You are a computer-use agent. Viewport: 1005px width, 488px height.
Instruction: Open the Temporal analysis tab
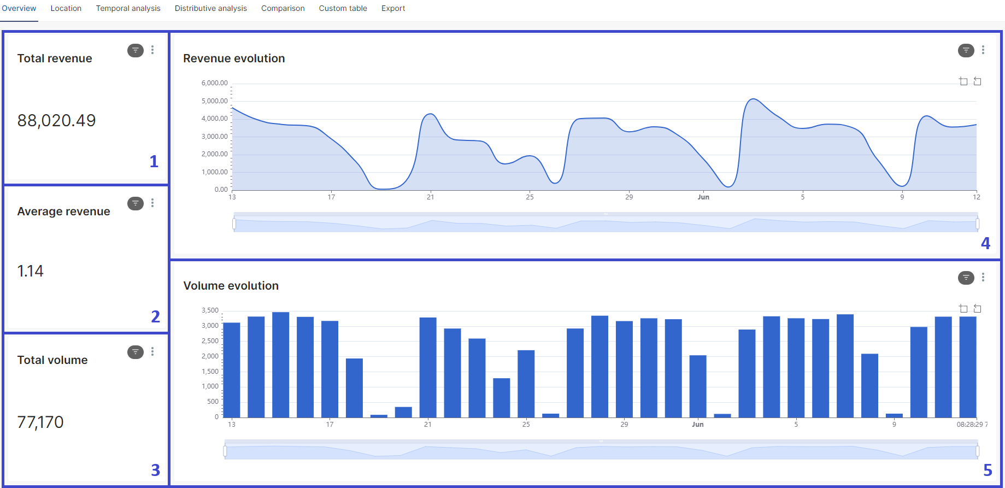[128, 8]
